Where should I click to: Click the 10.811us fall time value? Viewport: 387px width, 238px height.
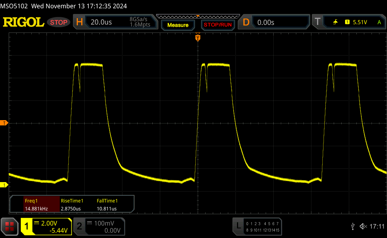point(107,209)
